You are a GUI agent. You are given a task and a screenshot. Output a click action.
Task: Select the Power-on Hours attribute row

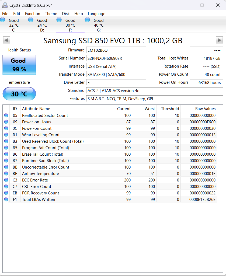(x=54, y=122)
